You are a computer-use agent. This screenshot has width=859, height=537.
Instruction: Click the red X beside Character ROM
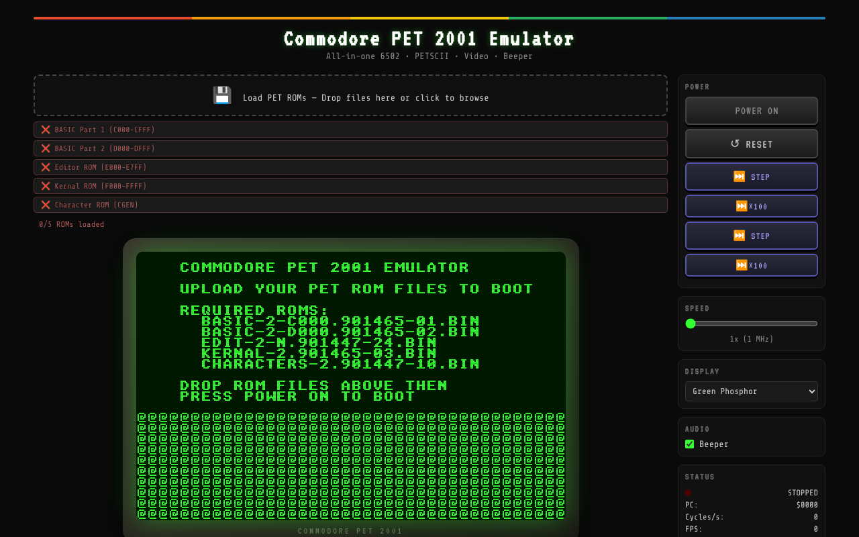[46, 205]
